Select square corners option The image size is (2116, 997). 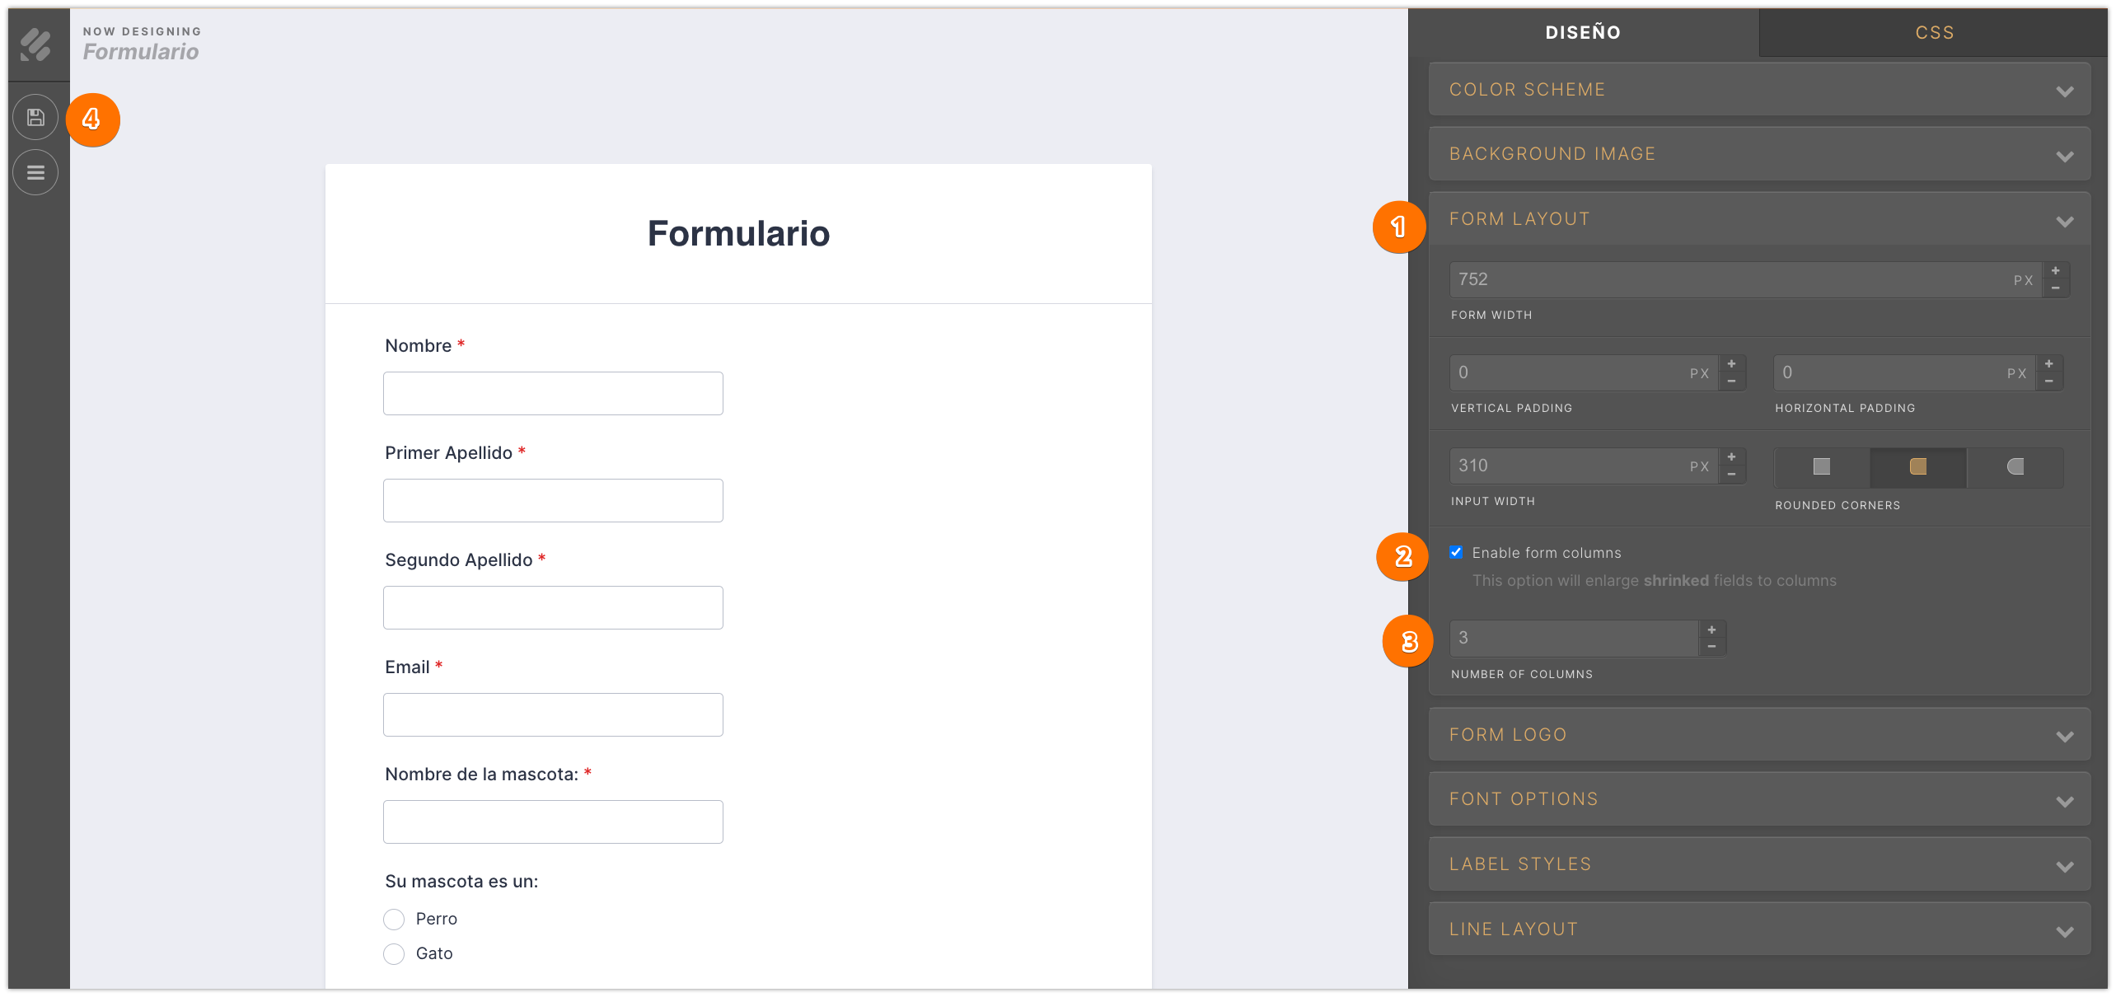tap(1821, 467)
